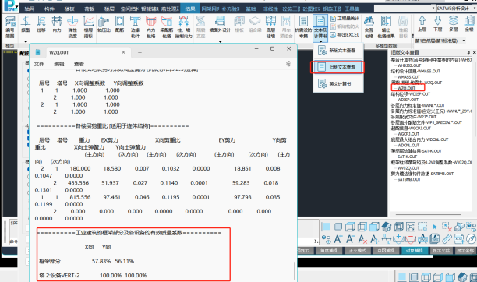Select the 结果 ribbon tab
Viewport: 477px width, 282px height.
(x=190, y=9)
